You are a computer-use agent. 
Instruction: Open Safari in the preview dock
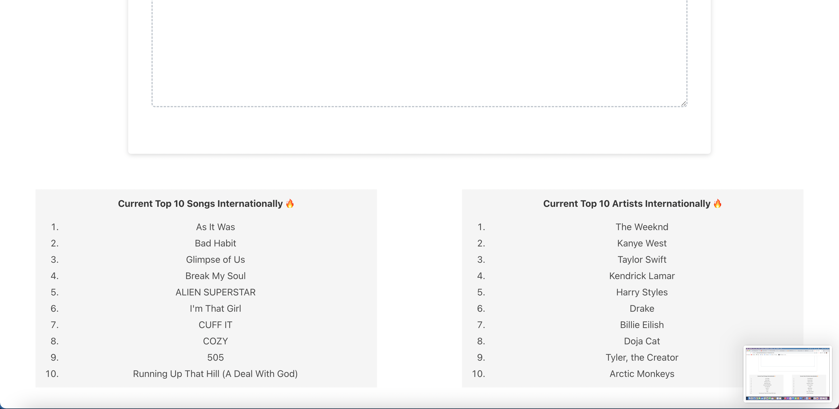[x=754, y=399]
